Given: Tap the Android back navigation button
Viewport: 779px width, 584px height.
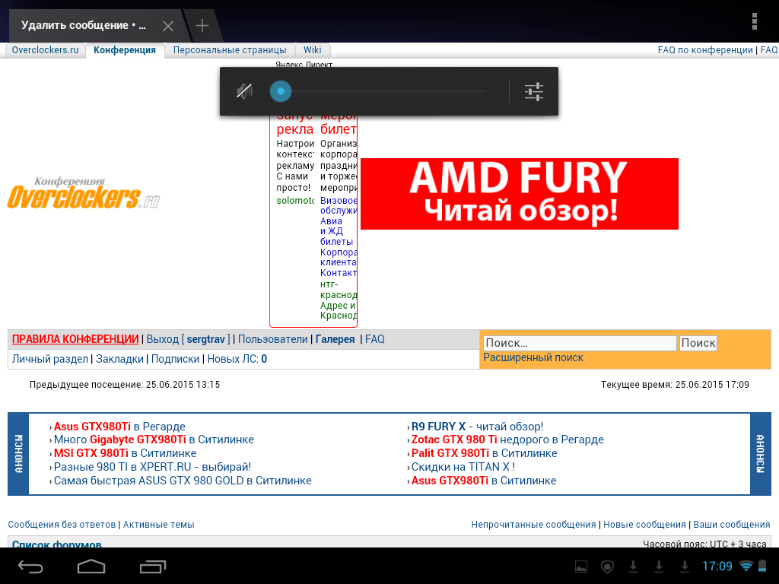Looking at the screenshot, I should coord(30,566).
